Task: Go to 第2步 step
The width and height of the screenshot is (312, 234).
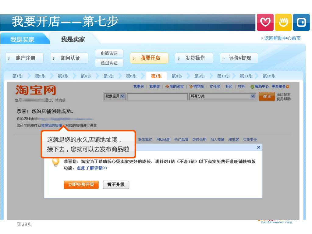Action: tap(40, 76)
